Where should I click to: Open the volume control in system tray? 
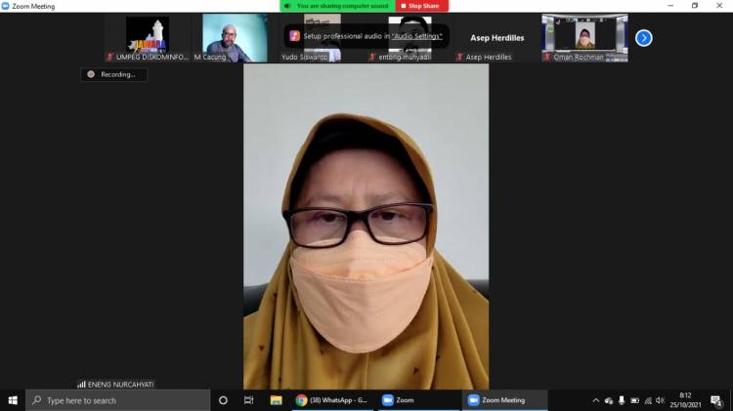(x=660, y=400)
